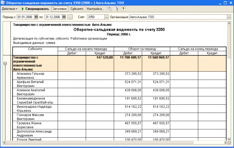The height and width of the screenshot is (148, 234).
Task: Click the Сформировать button
Action: click(x=35, y=9)
